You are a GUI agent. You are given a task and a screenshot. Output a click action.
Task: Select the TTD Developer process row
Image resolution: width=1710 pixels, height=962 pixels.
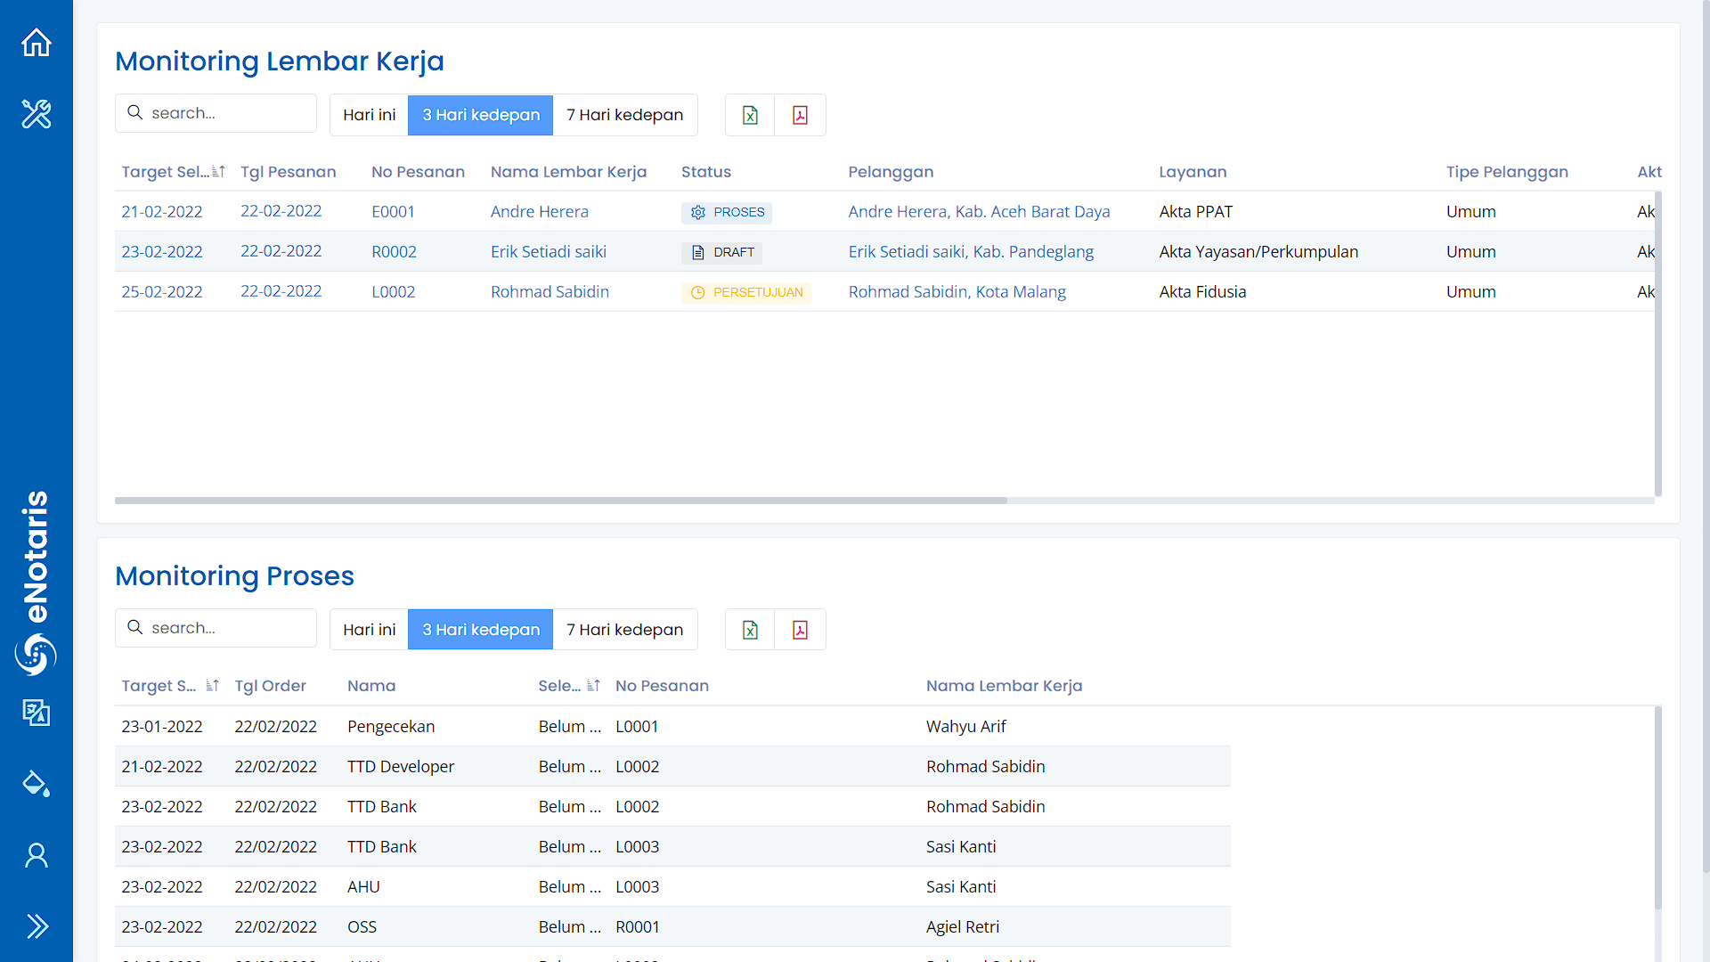click(x=672, y=766)
